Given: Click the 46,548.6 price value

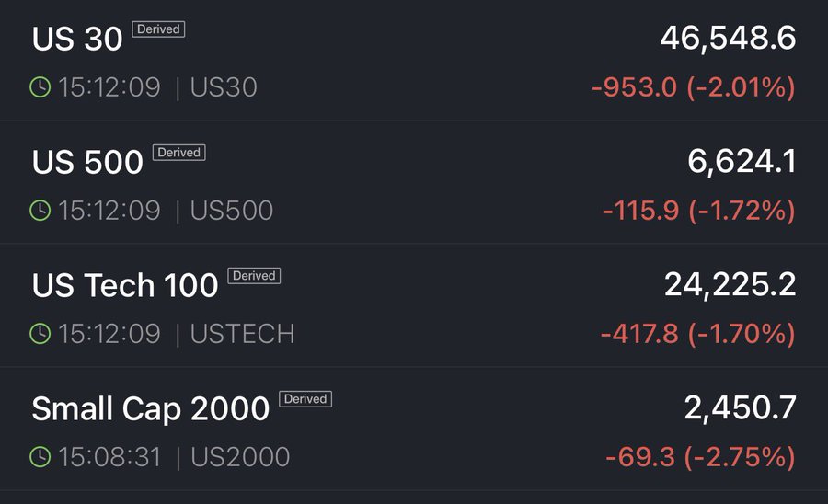Looking at the screenshot, I should pos(728,38).
